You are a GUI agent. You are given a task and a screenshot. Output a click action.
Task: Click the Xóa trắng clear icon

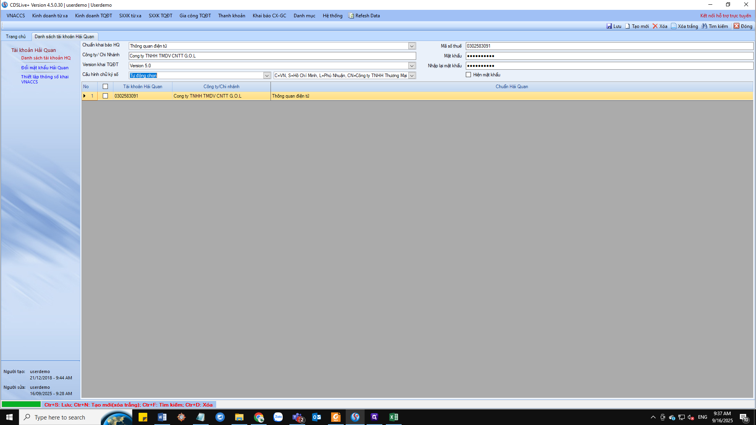tap(674, 26)
